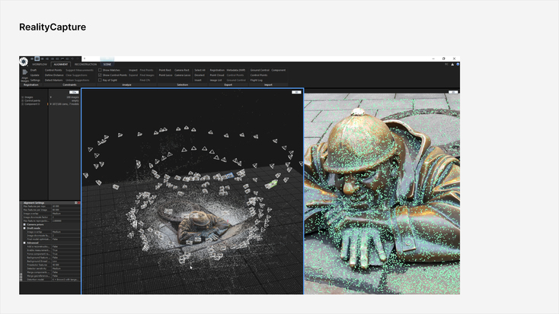The width and height of the screenshot is (559, 314).
Task: Click Inspect in the Analyze group
Action: point(133,70)
